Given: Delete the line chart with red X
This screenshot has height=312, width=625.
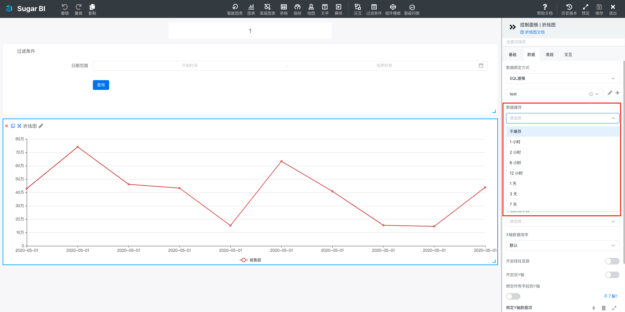Looking at the screenshot, I should [7, 126].
